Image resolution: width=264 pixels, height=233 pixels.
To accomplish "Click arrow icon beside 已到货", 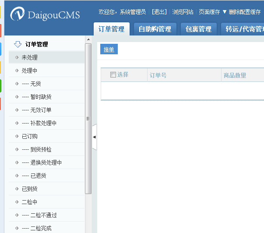I will 17,189.
